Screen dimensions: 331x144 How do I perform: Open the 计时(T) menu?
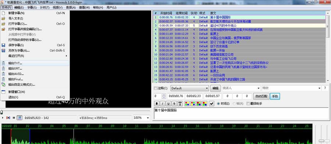point(45,7)
